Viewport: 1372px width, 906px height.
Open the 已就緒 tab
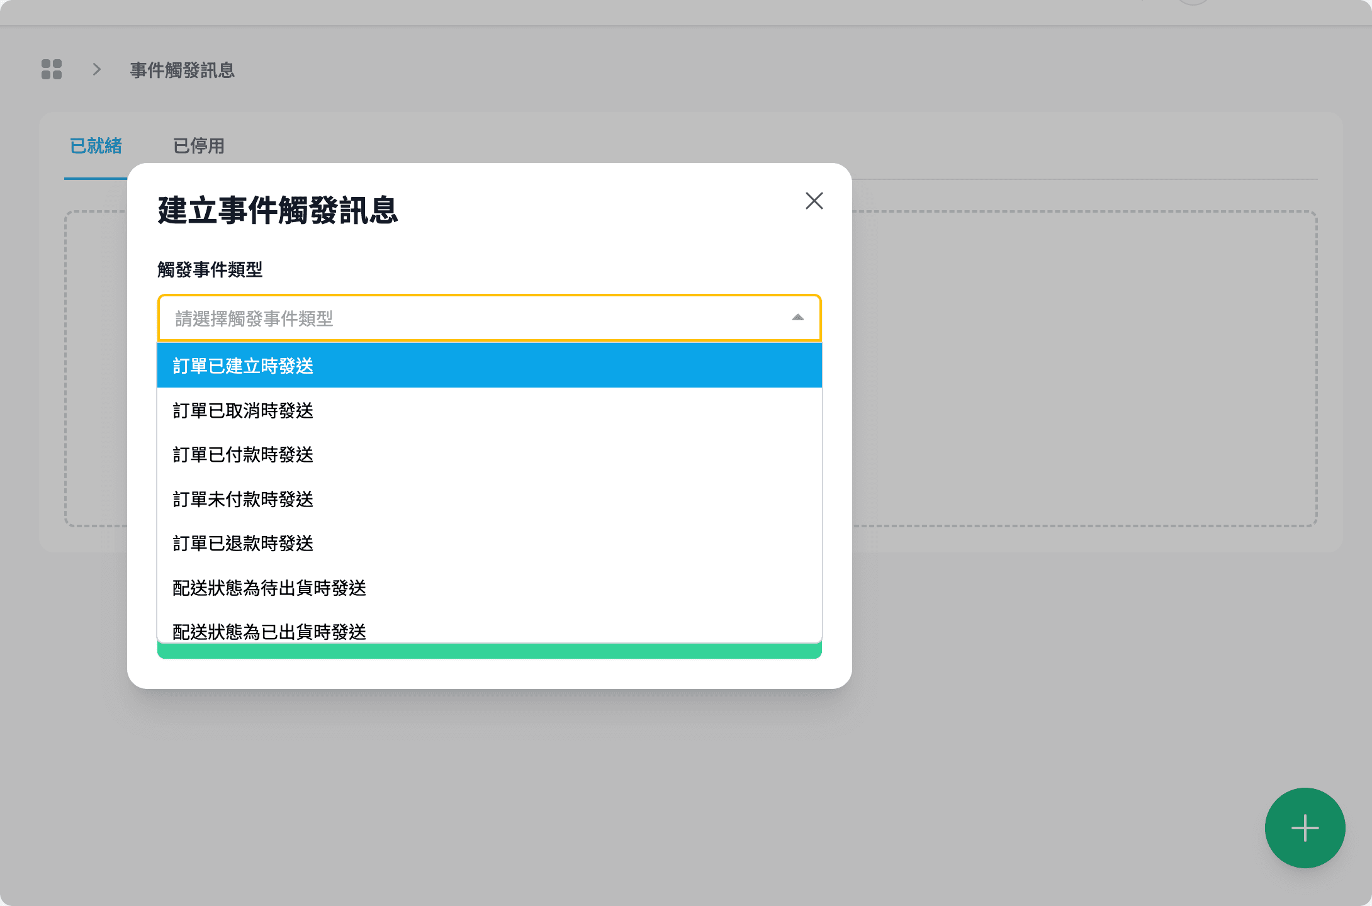96,146
